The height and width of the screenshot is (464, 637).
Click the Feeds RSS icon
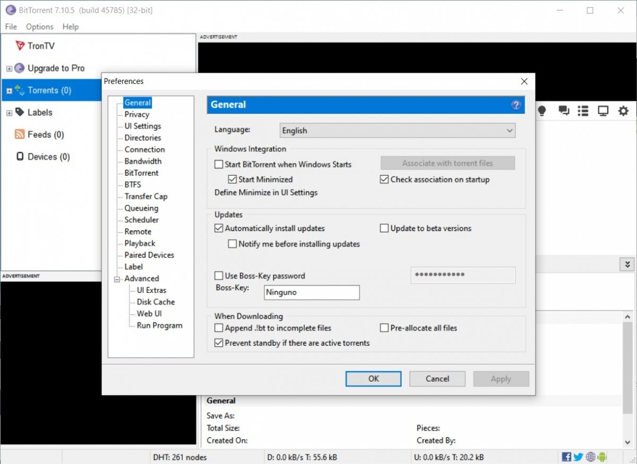tap(20, 134)
